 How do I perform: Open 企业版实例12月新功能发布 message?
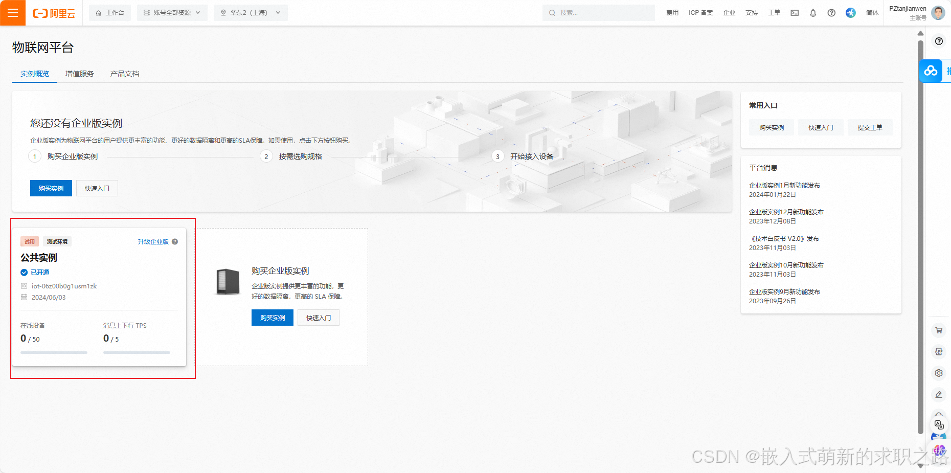click(786, 212)
